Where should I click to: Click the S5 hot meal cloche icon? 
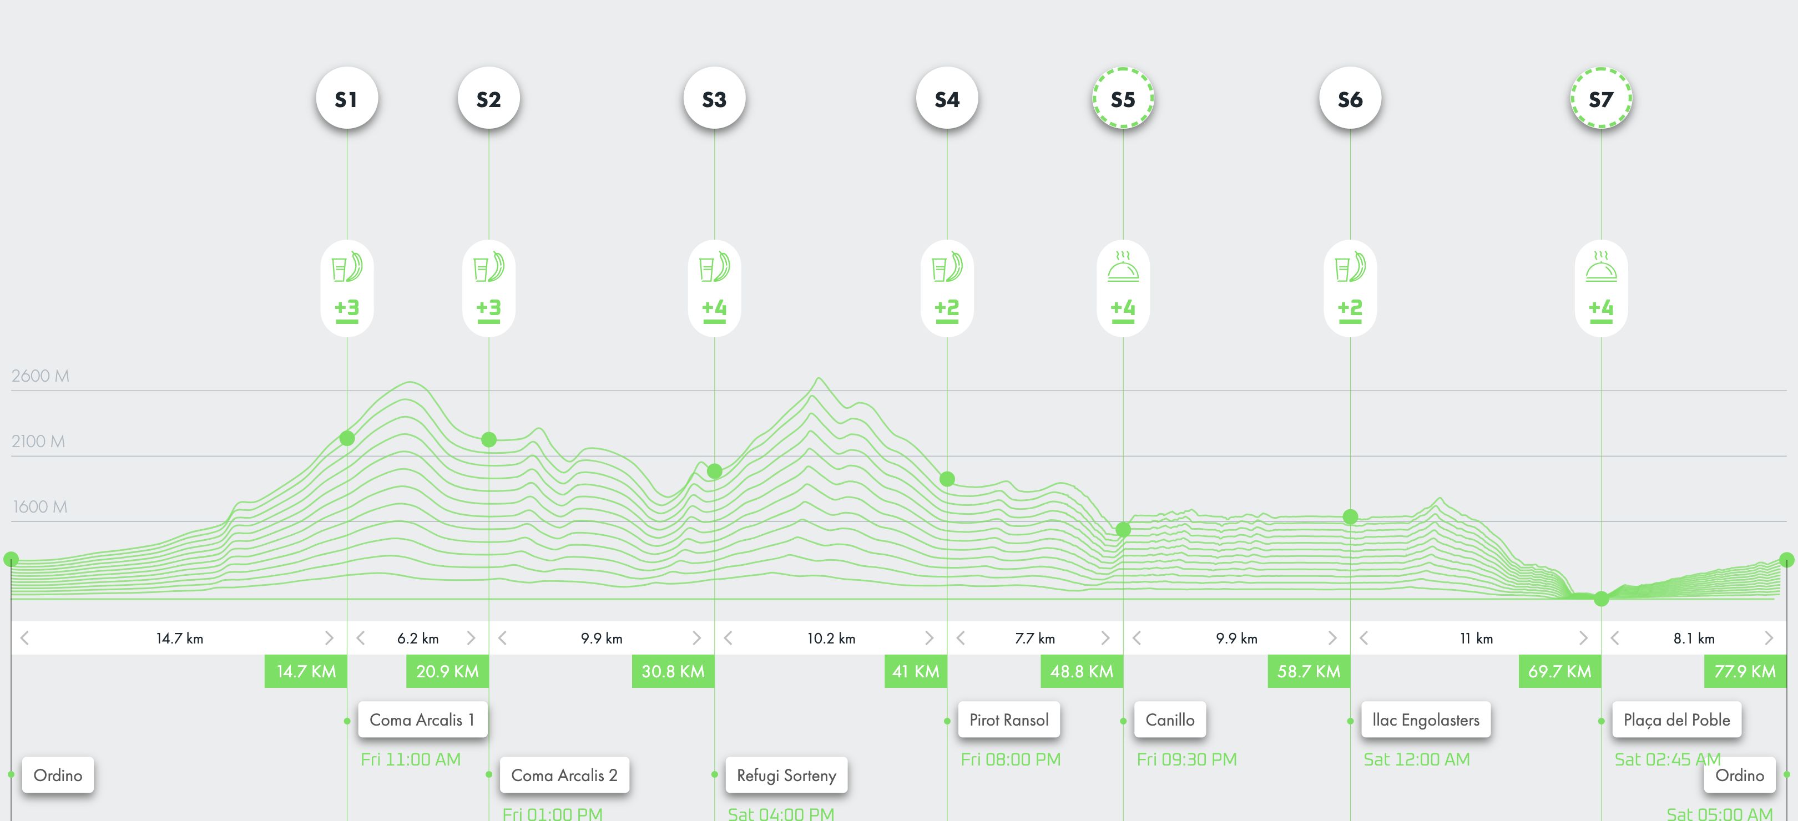[x=1123, y=267]
